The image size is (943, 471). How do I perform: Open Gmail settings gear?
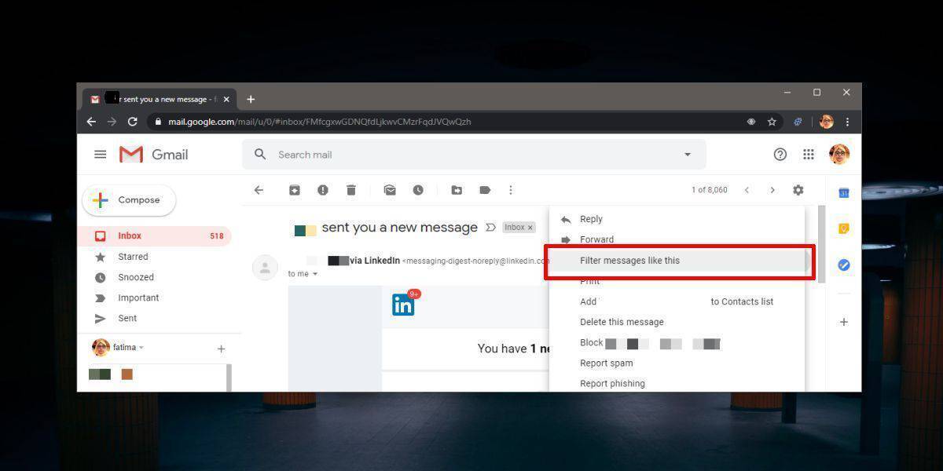pyautogui.click(x=798, y=190)
